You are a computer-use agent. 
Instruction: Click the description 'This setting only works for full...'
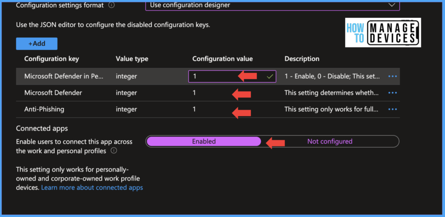coord(332,110)
